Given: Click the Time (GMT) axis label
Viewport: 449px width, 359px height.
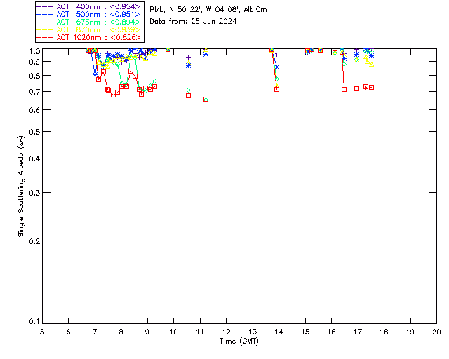Looking at the screenshot, I should coord(239,341).
